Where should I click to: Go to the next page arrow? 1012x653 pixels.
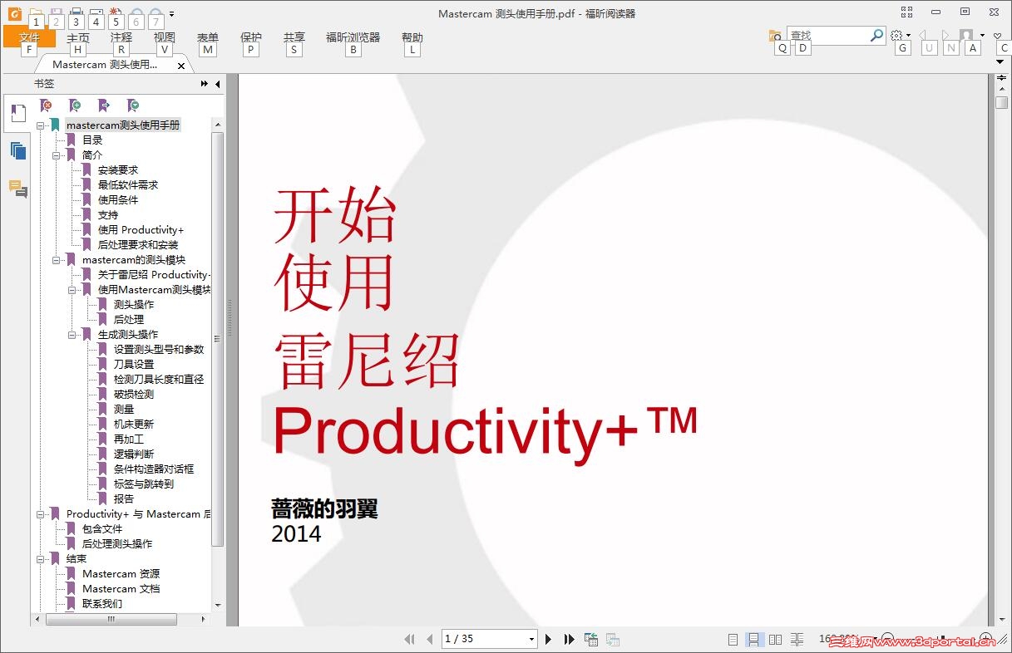point(548,639)
